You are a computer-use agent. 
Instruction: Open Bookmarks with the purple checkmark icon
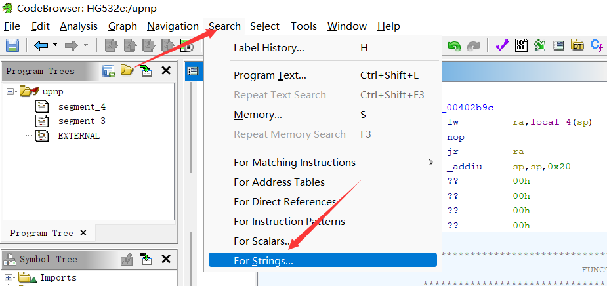[502, 46]
